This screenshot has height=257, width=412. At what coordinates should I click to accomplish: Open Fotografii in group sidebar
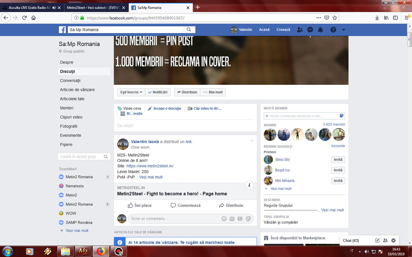click(69, 126)
